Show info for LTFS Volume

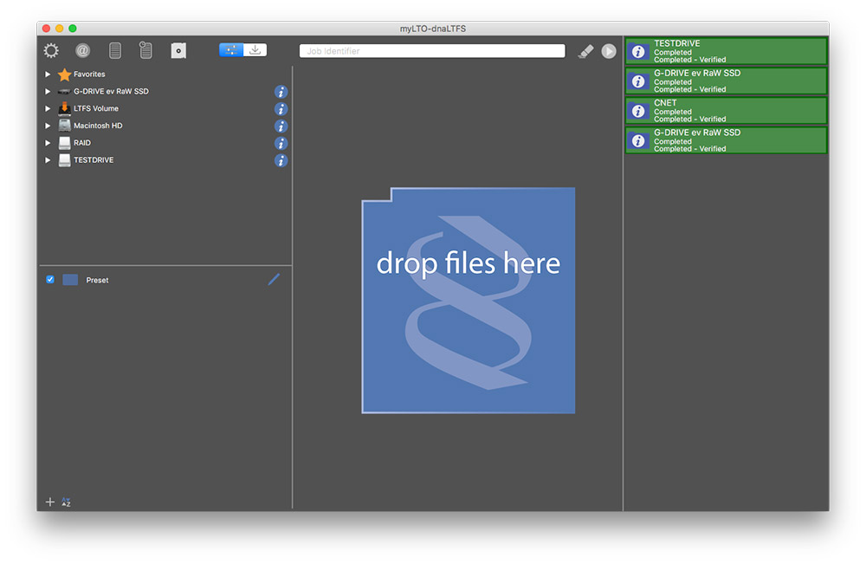pyautogui.click(x=281, y=109)
